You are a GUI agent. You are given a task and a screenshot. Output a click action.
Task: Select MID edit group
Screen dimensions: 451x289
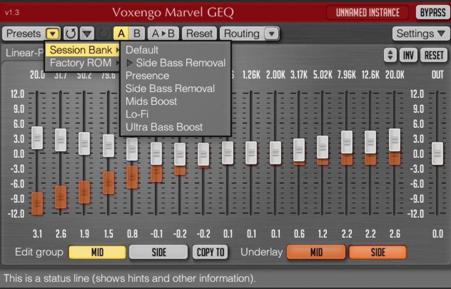[x=97, y=252]
